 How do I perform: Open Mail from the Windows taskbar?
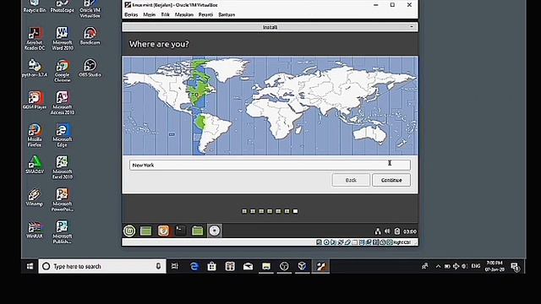tap(248, 266)
